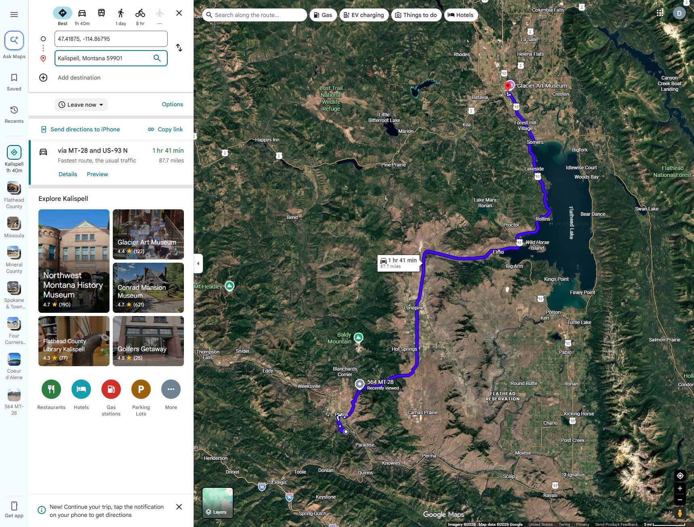Click Mt Headley peak marker
694x527 pixels.
(x=230, y=286)
